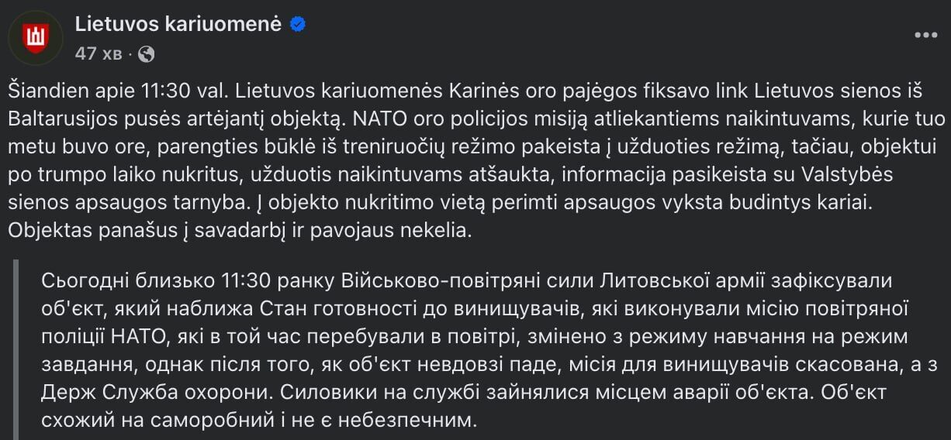Open the three-dots post options menu
Image resolution: width=951 pixels, height=440 pixels.
925,36
